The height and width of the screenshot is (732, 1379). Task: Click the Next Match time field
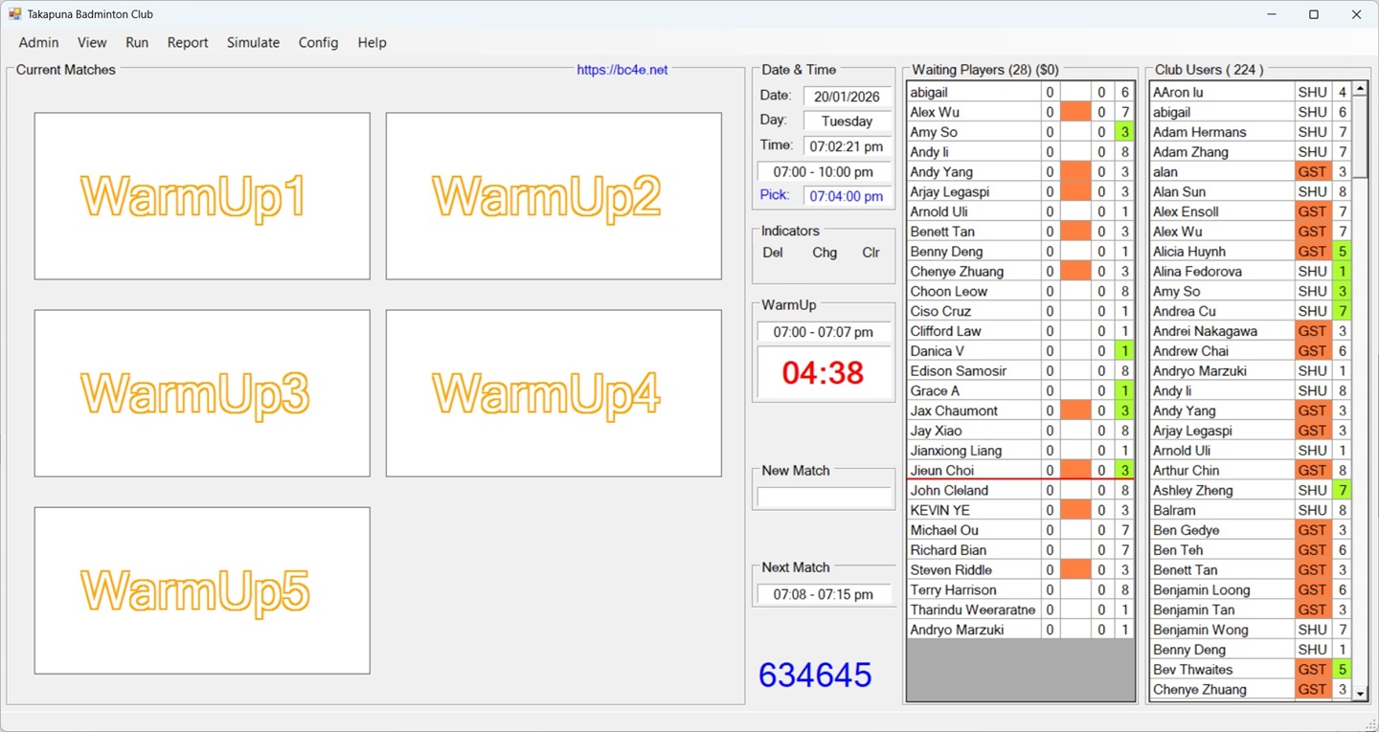coord(823,593)
